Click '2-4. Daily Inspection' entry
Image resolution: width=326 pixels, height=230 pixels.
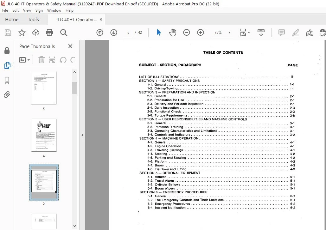pos(163,108)
